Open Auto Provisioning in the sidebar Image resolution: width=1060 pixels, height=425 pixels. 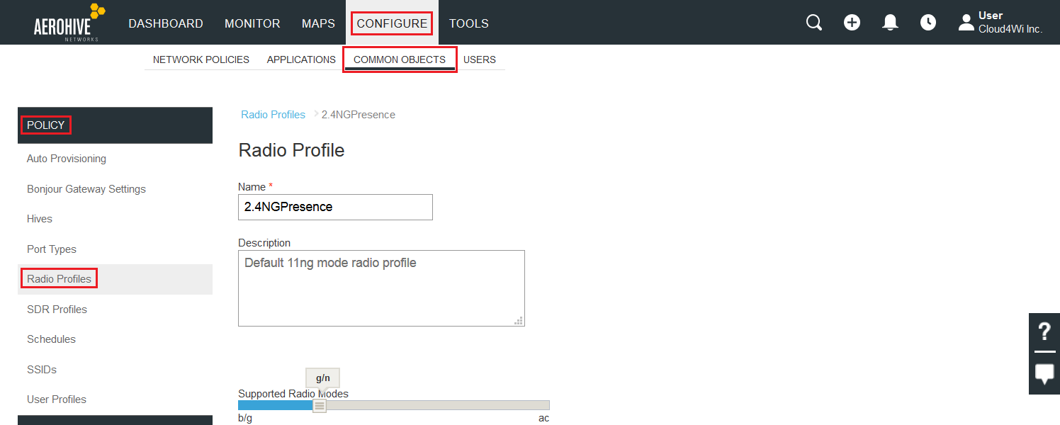click(67, 159)
